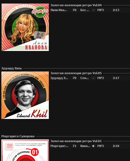The width and height of the screenshot is (130, 161).
Task: Collapse the Эдуард Хиль artist group header
Action: [x=12, y=68]
